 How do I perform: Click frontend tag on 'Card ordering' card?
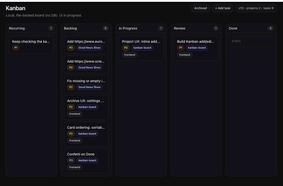(x=75, y=141)
